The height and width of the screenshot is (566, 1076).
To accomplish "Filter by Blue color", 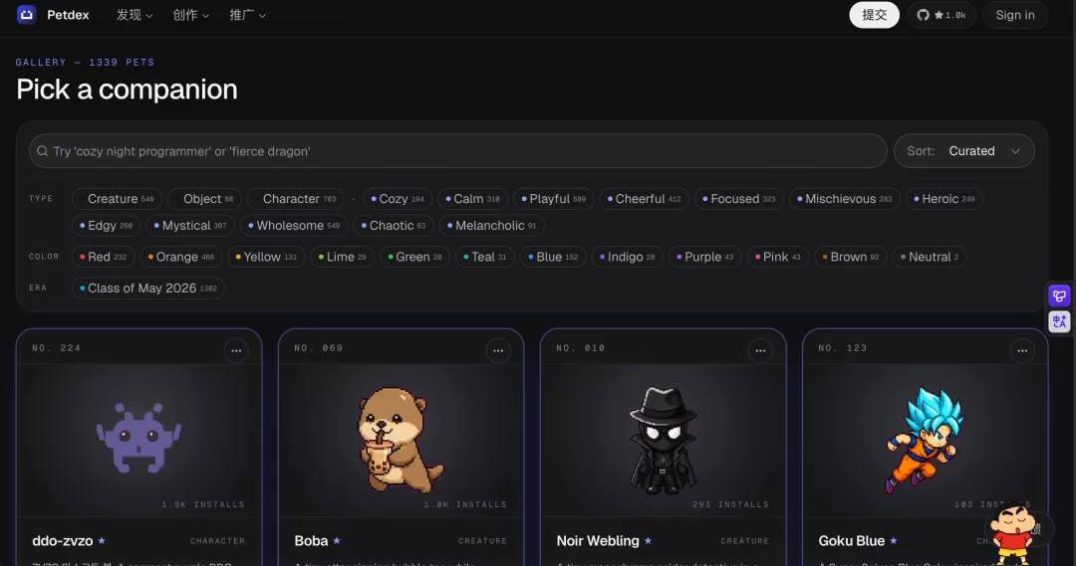I will (553, 257).
